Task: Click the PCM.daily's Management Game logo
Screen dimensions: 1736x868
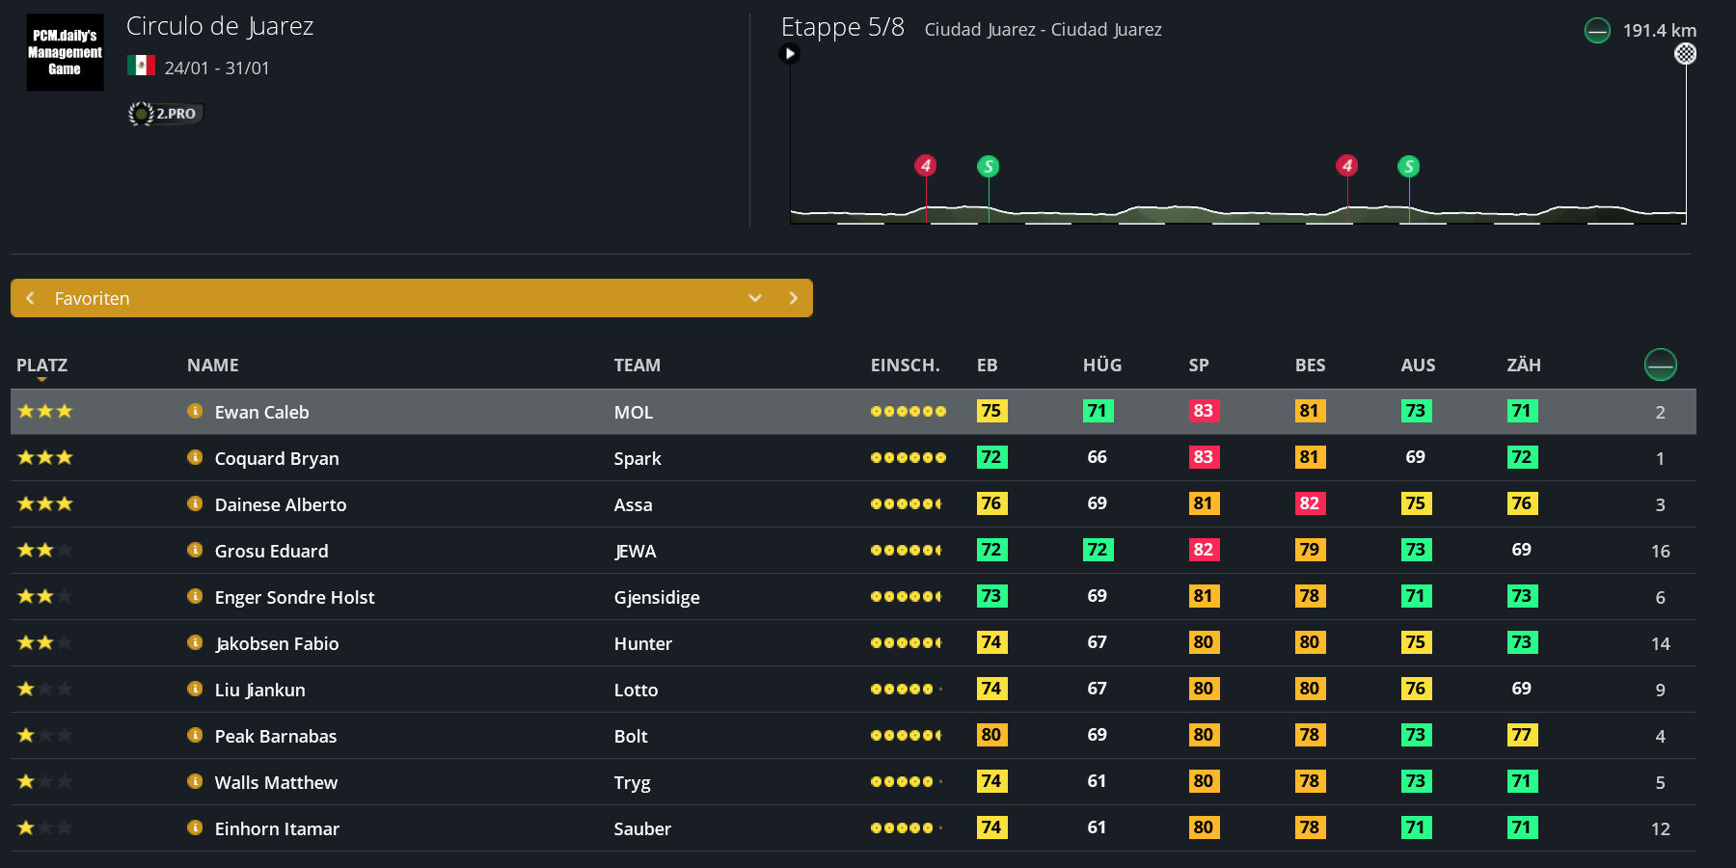Action: (x=65, y=52)
